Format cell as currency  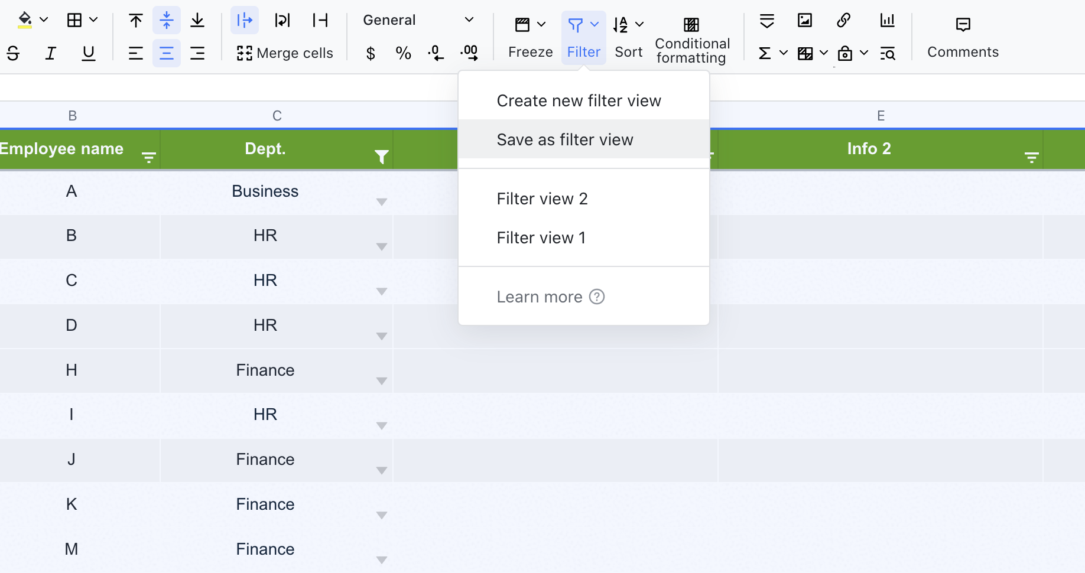point(371,54)
